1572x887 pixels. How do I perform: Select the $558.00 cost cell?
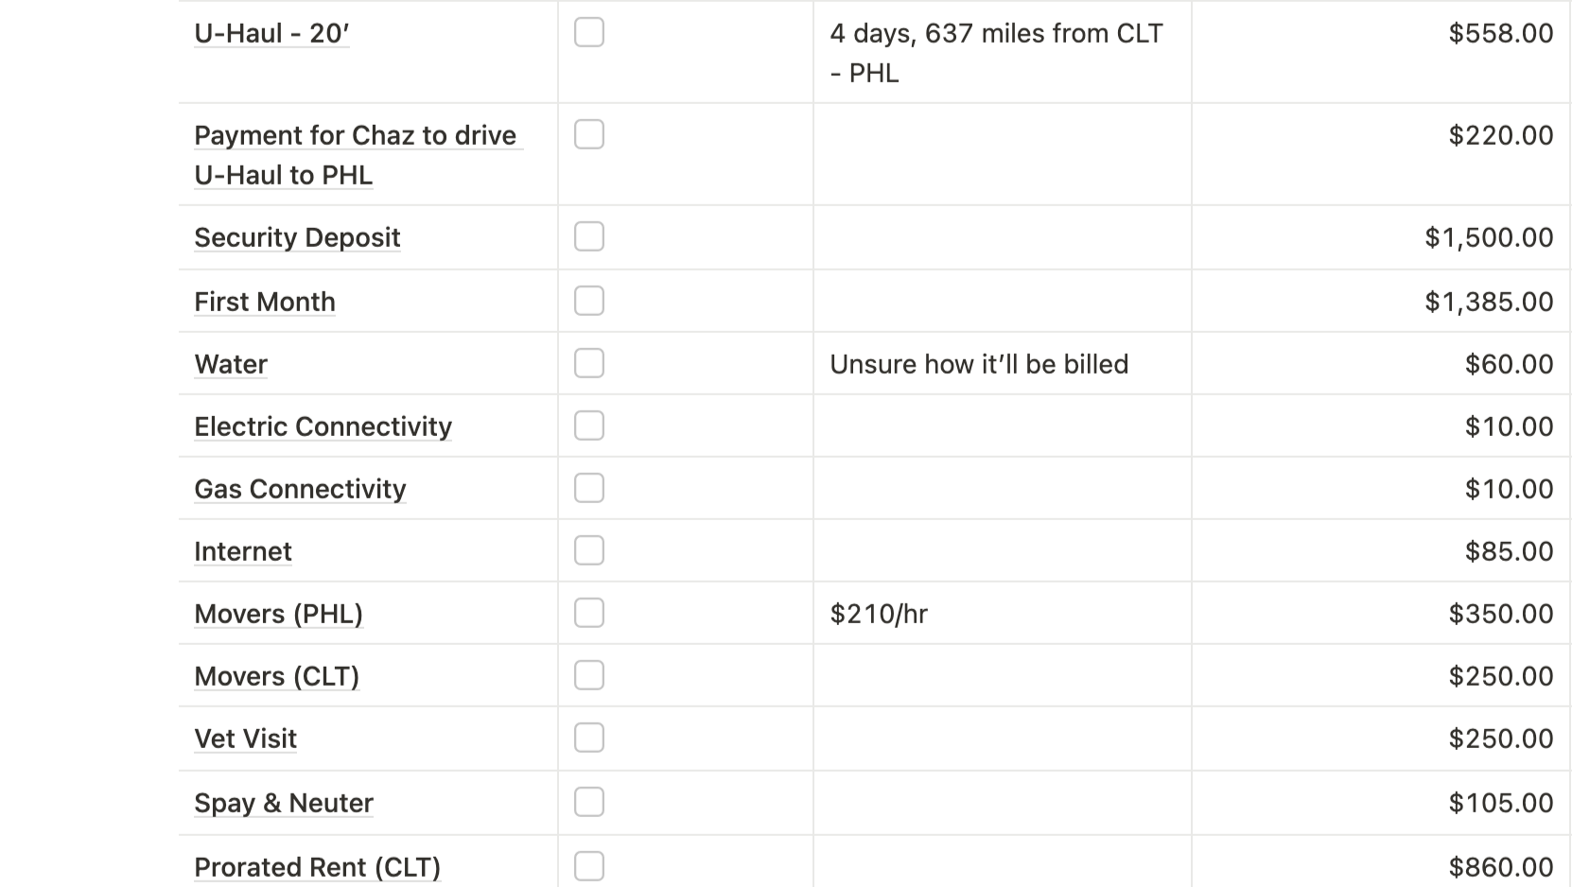[x=1381, y=52]
